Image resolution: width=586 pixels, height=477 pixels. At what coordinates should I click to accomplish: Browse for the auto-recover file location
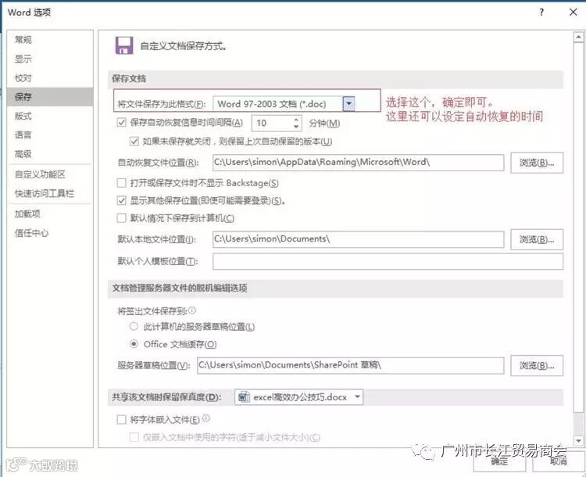[x=537, y=163]
